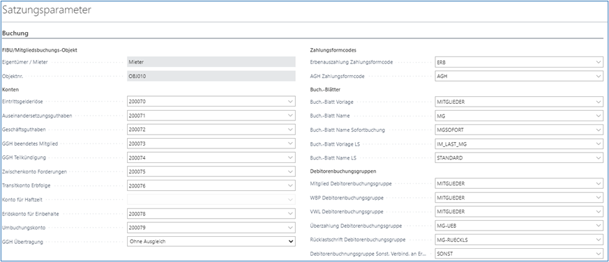
Task: Click the 'Geschäftsguthaben' label
Action: coord(23,130)
